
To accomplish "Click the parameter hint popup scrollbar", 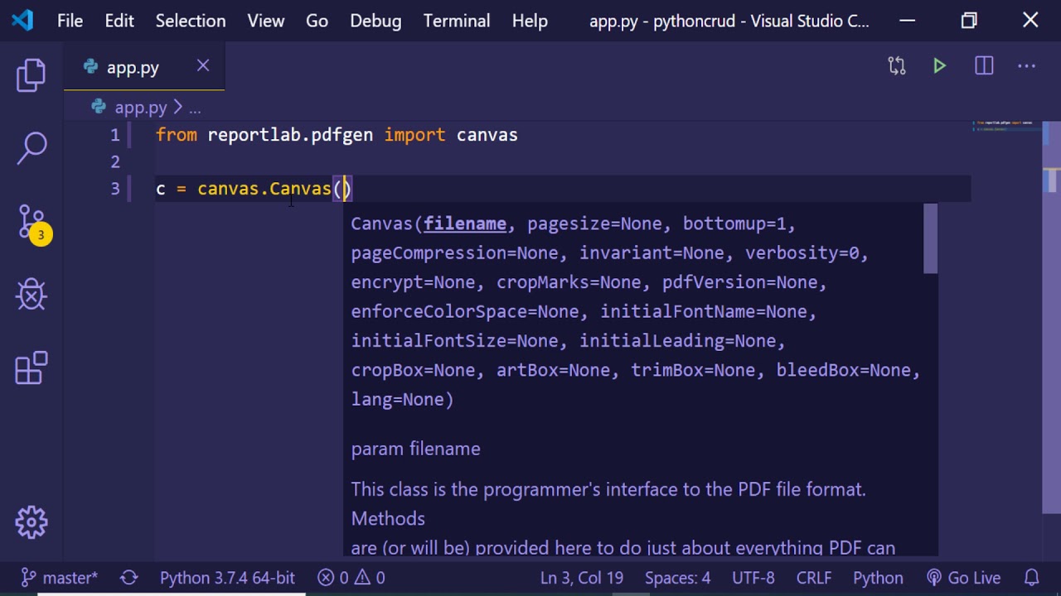I will [930, 240].
